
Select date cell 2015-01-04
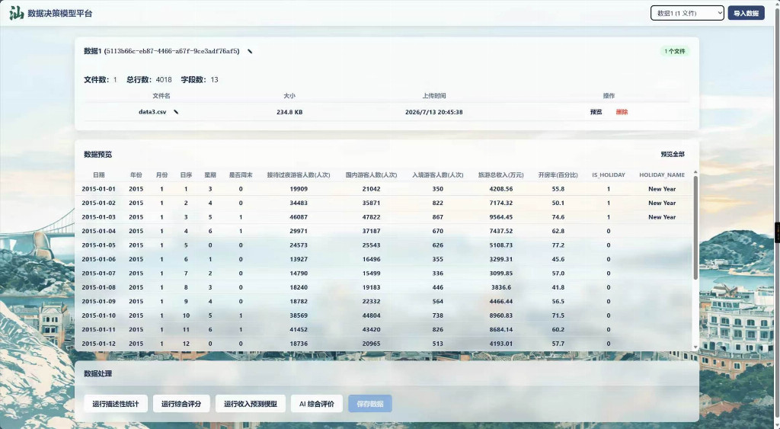(x=98, y=232)
